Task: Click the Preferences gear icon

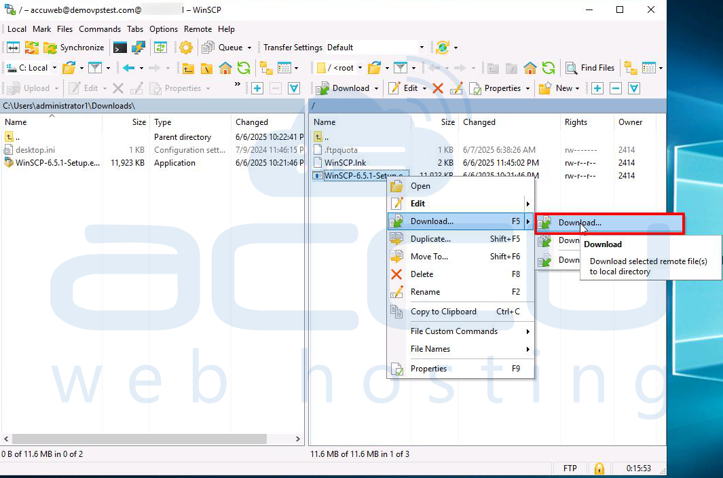Action: (186, 48)
